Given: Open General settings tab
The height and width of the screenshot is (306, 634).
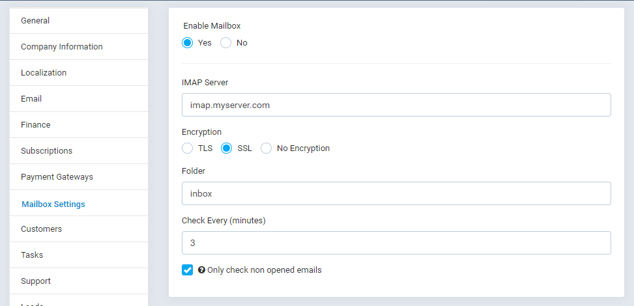Looking at the screenshot, I should (x=35, y=21).
